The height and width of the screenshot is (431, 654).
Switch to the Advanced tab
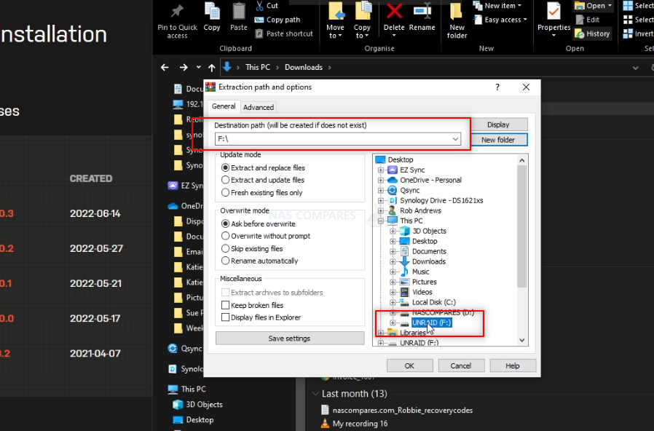[259, 107]
